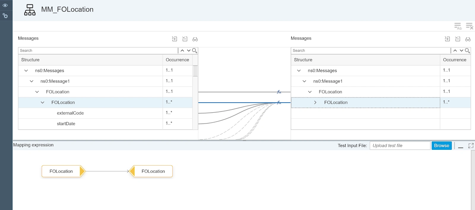Select externalCode in source structure
475x210 pixels.
pyautogui.click(x=70, y=113)
